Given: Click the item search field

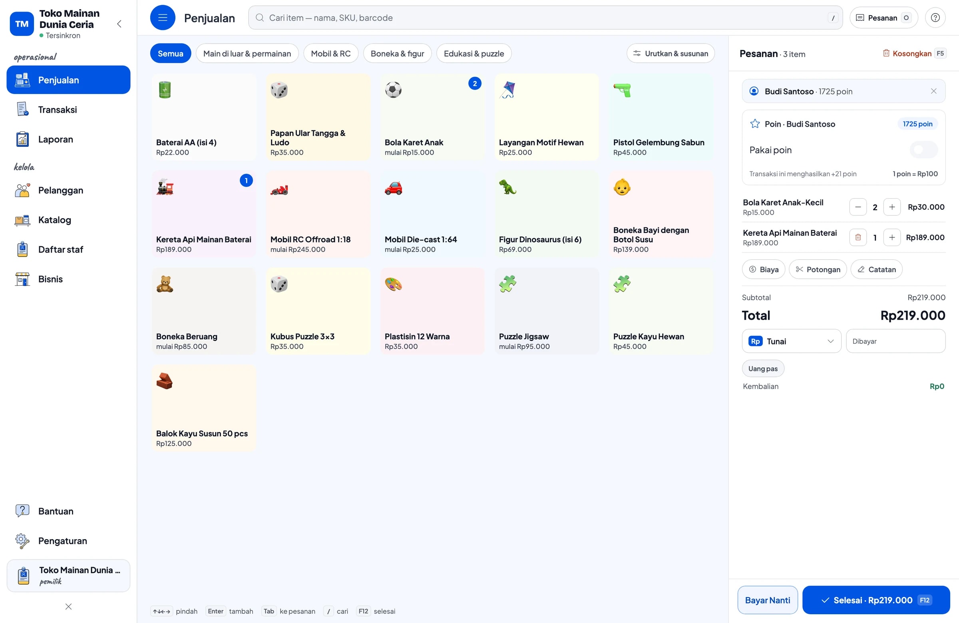Looking at the screenshot, I should pyautogui.click(x=545, y=18).
